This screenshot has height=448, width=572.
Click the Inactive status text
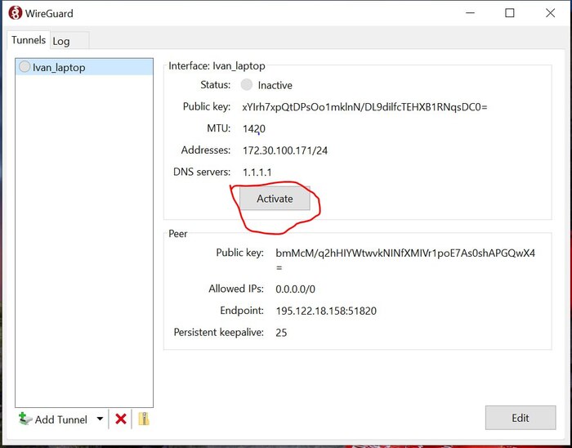(x=275, y=85)
